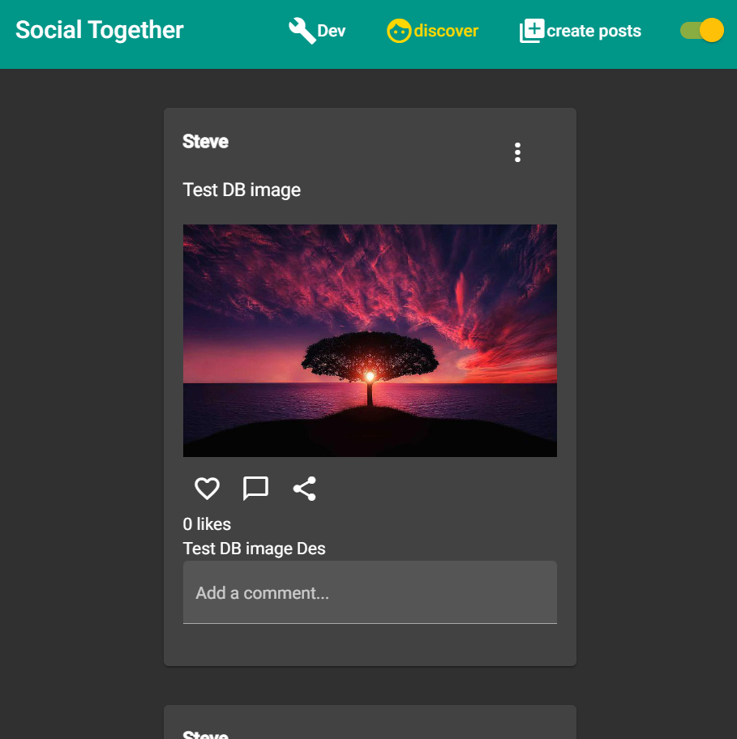Click the Social Together site title
This screenshot has width=737, height=739.
tap(100, 30)
